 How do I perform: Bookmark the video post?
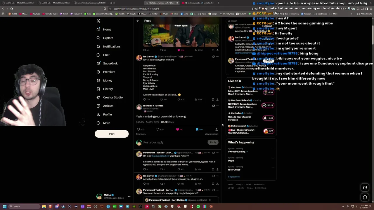pyautogui.click(x=213, y=50)
